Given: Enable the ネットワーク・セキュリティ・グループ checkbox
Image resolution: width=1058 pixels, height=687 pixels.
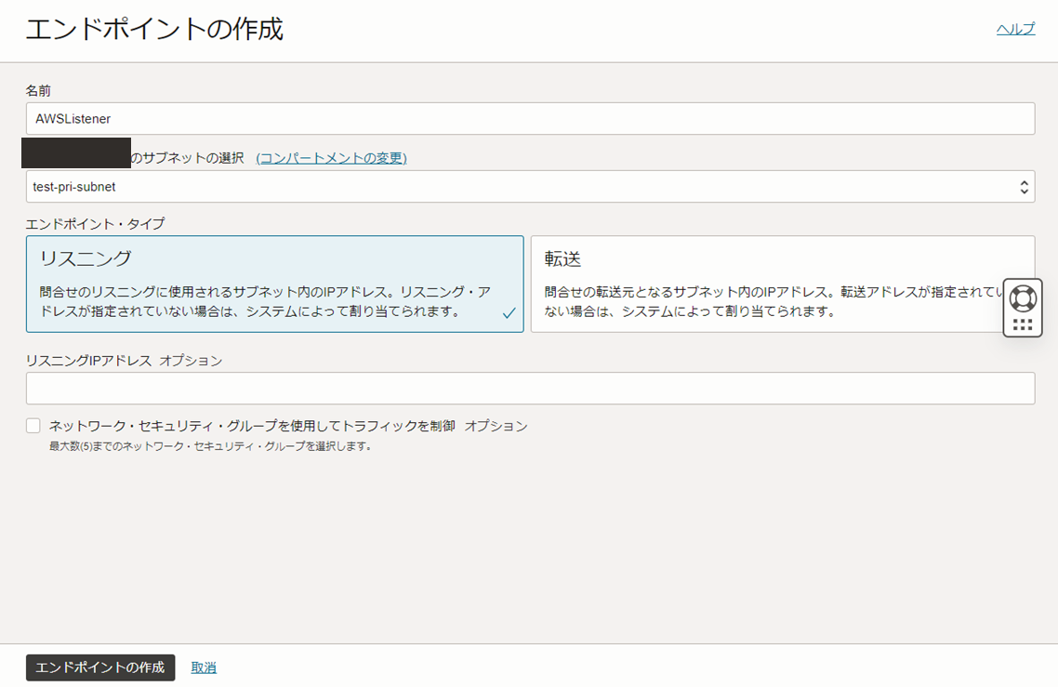Looking at the screenshot, I should 33,425.
